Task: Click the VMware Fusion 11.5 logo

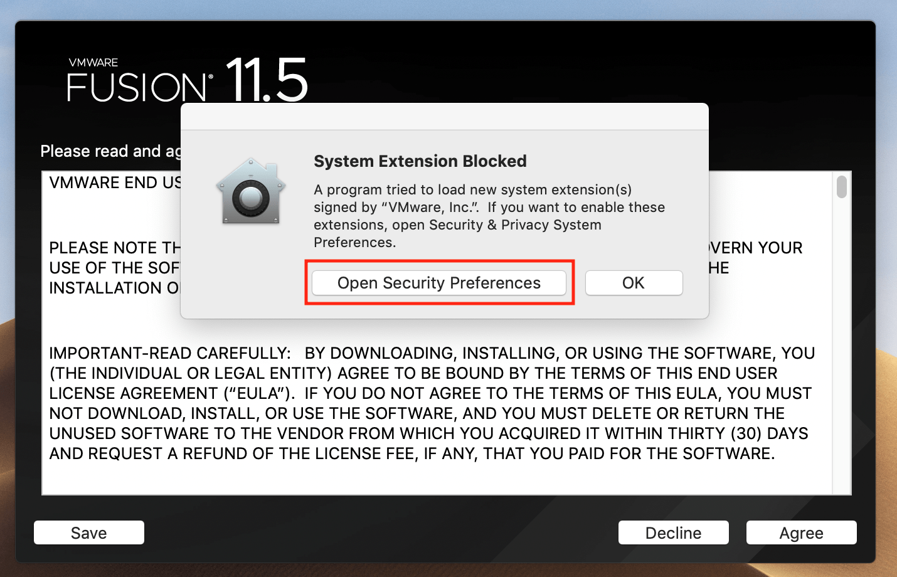Action: coord(188,80)
